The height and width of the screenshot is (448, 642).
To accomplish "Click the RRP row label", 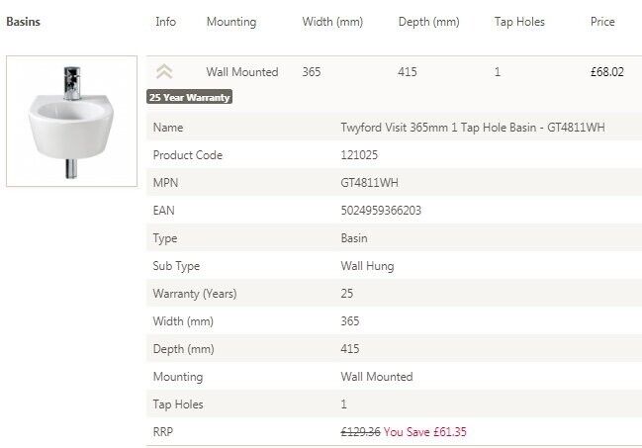I will coord(163,432).
